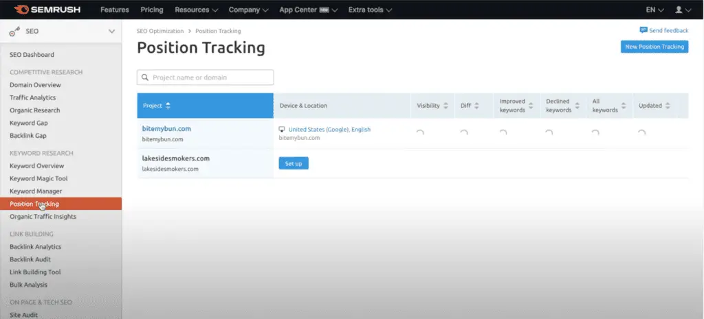Open the Company dropdown menu
The image size is (704, 319).
coord(248,10)
